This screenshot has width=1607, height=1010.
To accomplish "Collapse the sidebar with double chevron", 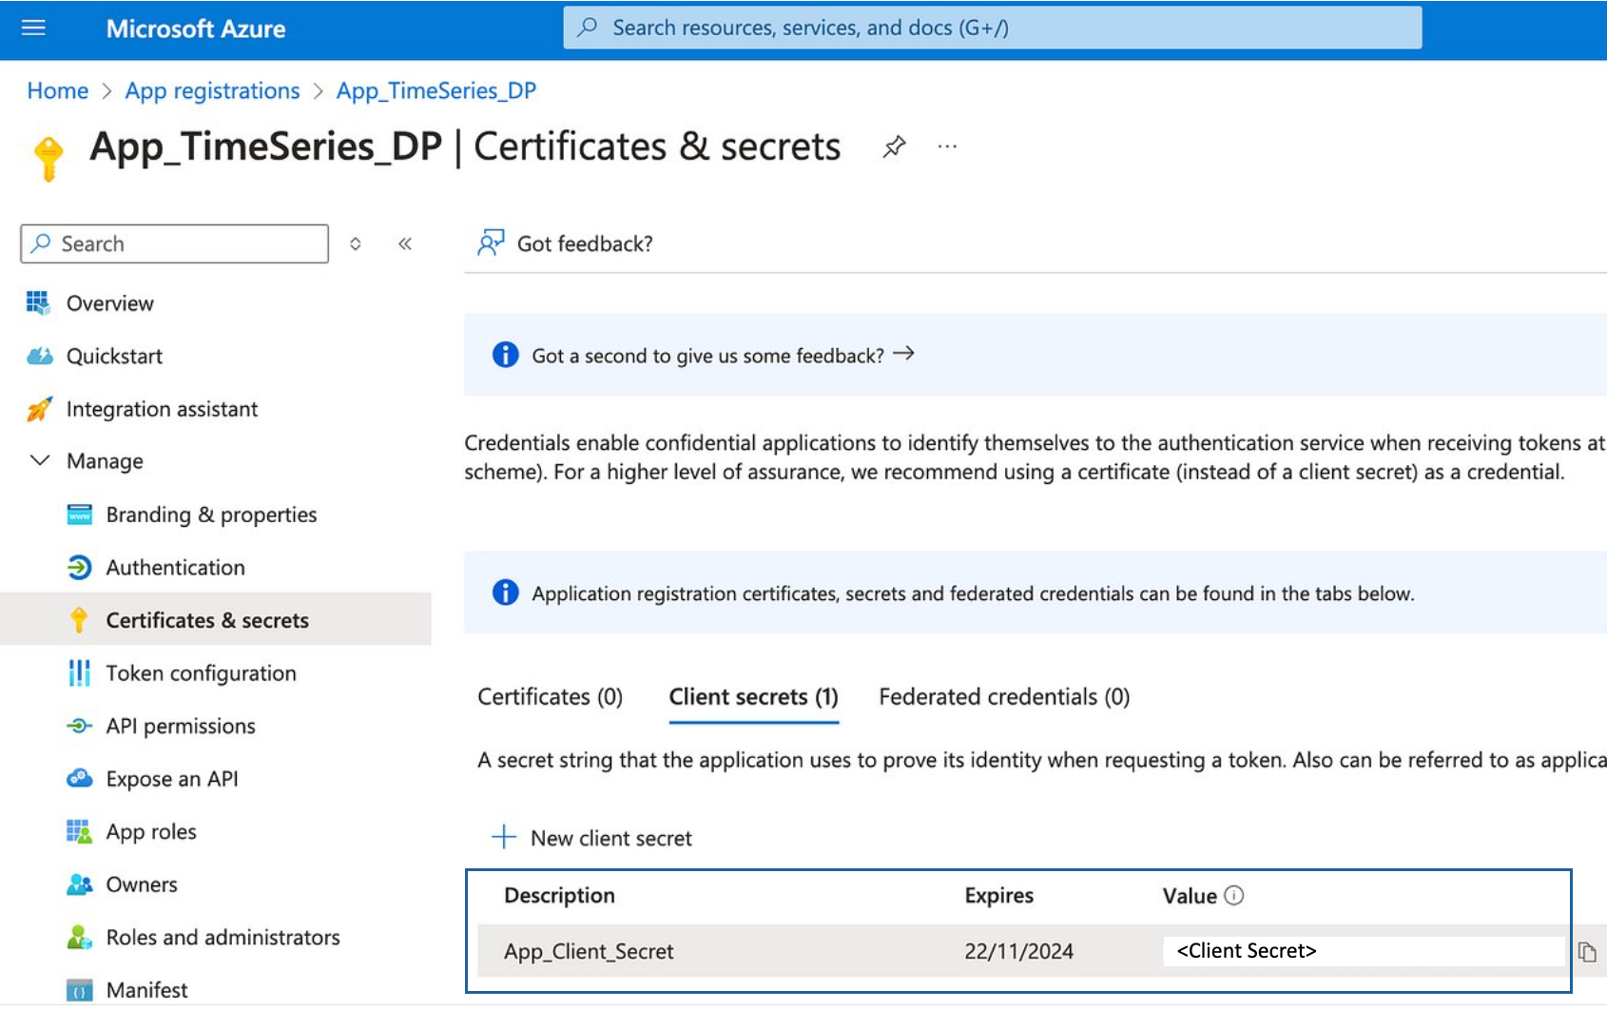I will [x=405, y=244].
